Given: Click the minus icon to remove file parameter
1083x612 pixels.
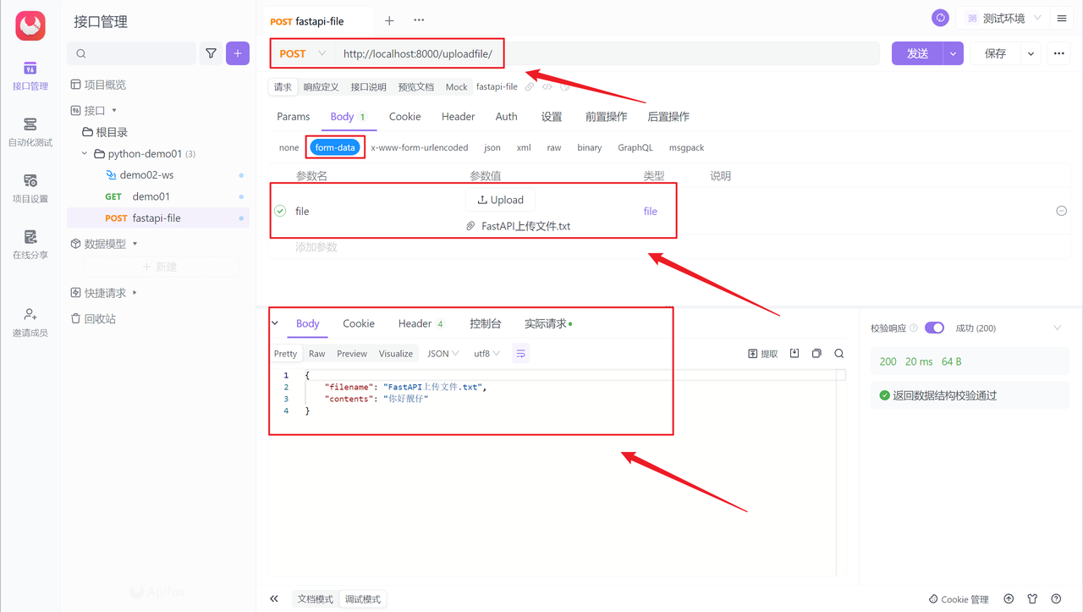Looking at the screenshot, I should pyautogui.click(x=1062, y=211).
